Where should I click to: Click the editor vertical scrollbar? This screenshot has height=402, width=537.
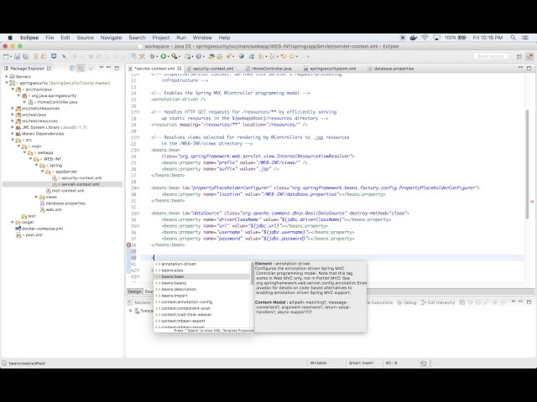pos(527,164)
